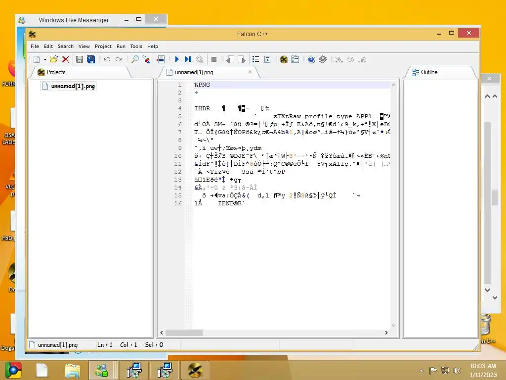Open the Edit menu

48,46
